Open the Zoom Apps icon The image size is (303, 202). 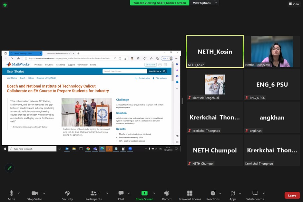click(233, 193)
